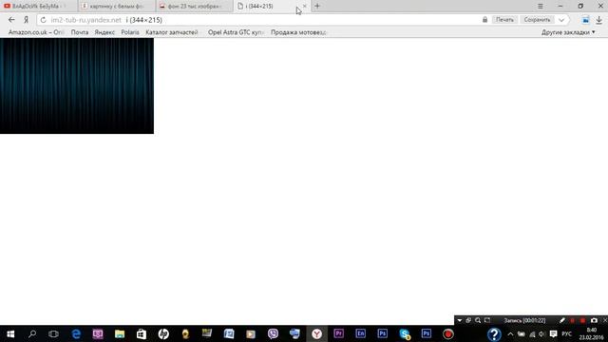The width and height of the screenshot is (608, 342).
Task: Open the Polaris bookmark
Action: point(130,32)
